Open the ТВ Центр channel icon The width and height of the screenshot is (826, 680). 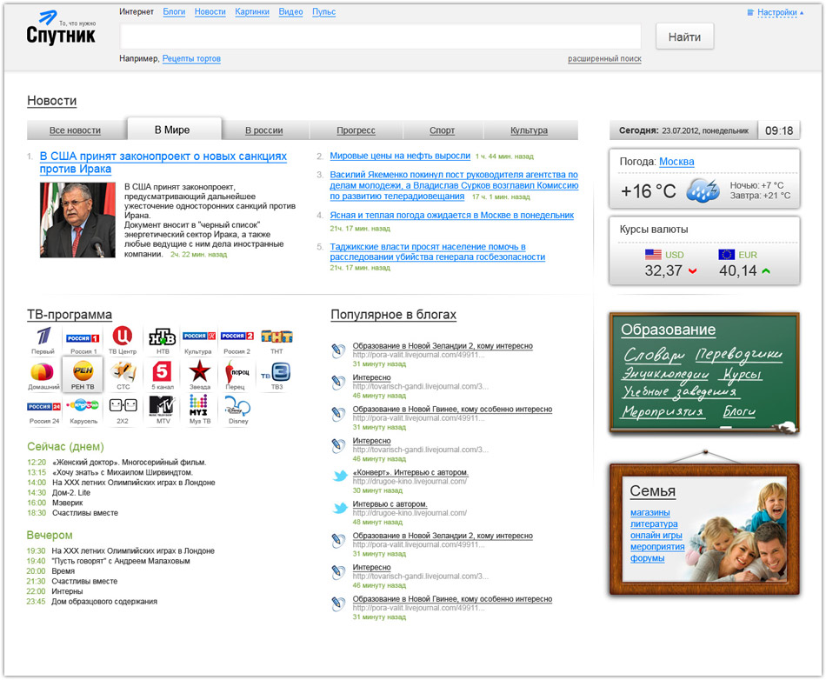click(x=123, y=336)
